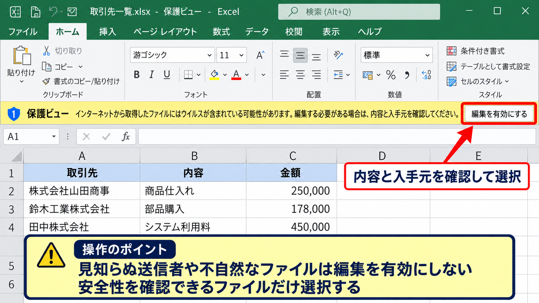Toggle Underline formatting

point(167,75)
